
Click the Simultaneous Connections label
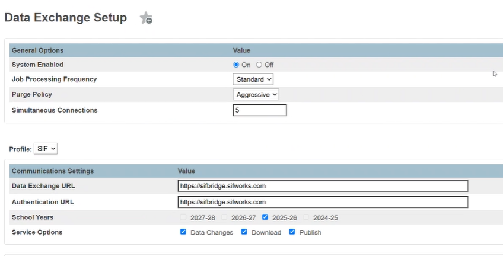(55, 110)
